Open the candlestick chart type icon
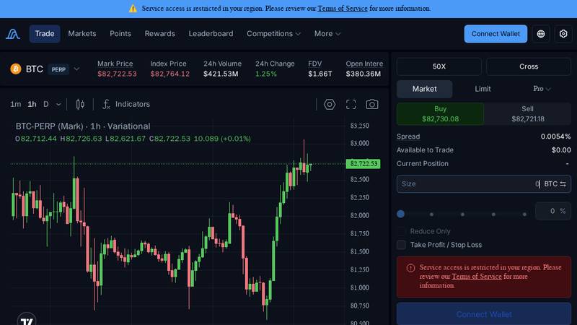 pos(80,104)
